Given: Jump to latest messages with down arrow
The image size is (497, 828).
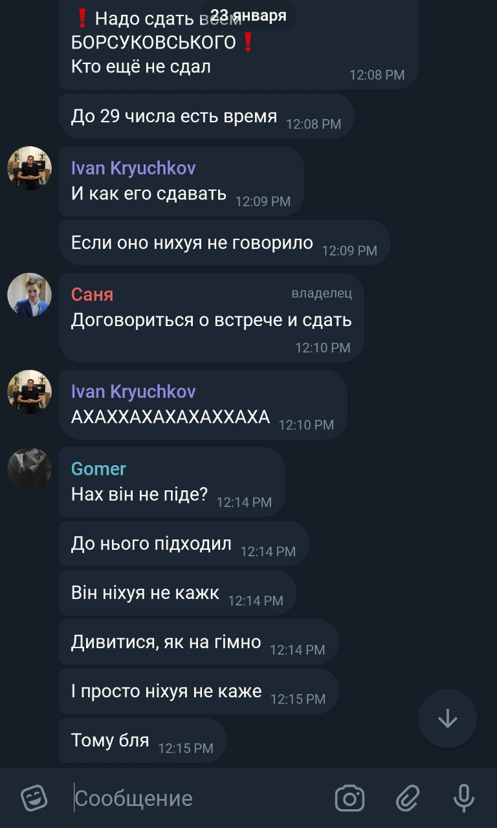Looking at the screenshot, I should (x=448, y=719).
